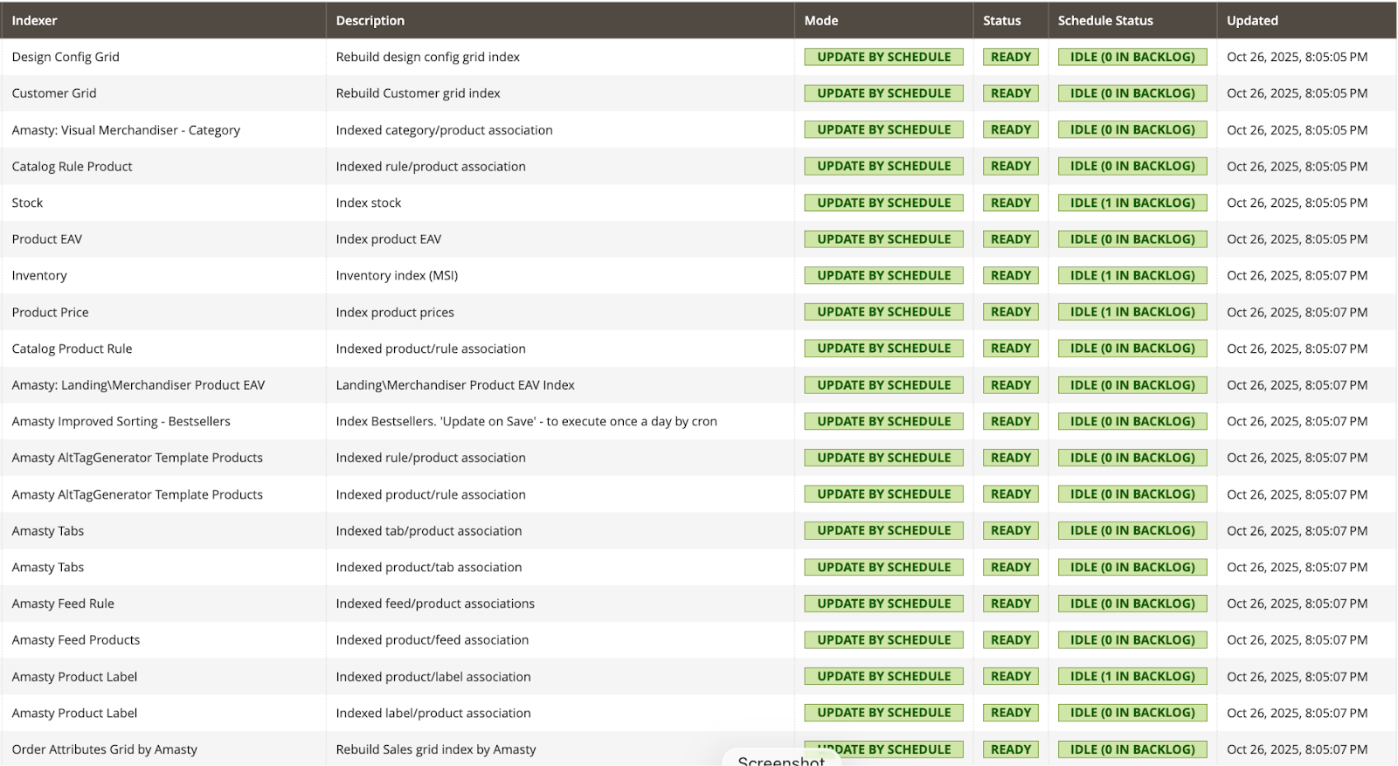Click the Index Bestsellers description text

click(526, 421)
